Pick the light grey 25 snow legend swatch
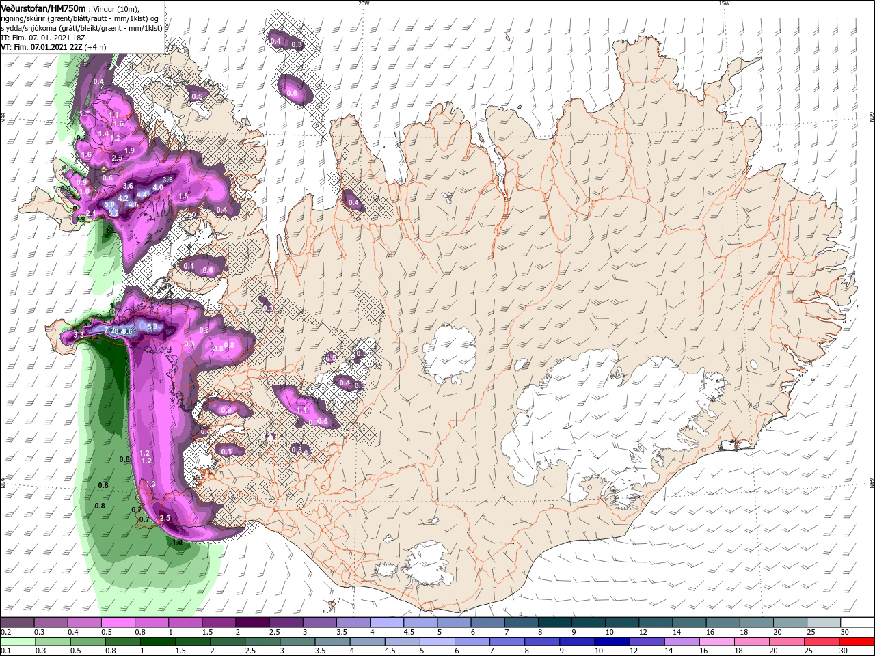875x656 pixels. click(824, 623)
